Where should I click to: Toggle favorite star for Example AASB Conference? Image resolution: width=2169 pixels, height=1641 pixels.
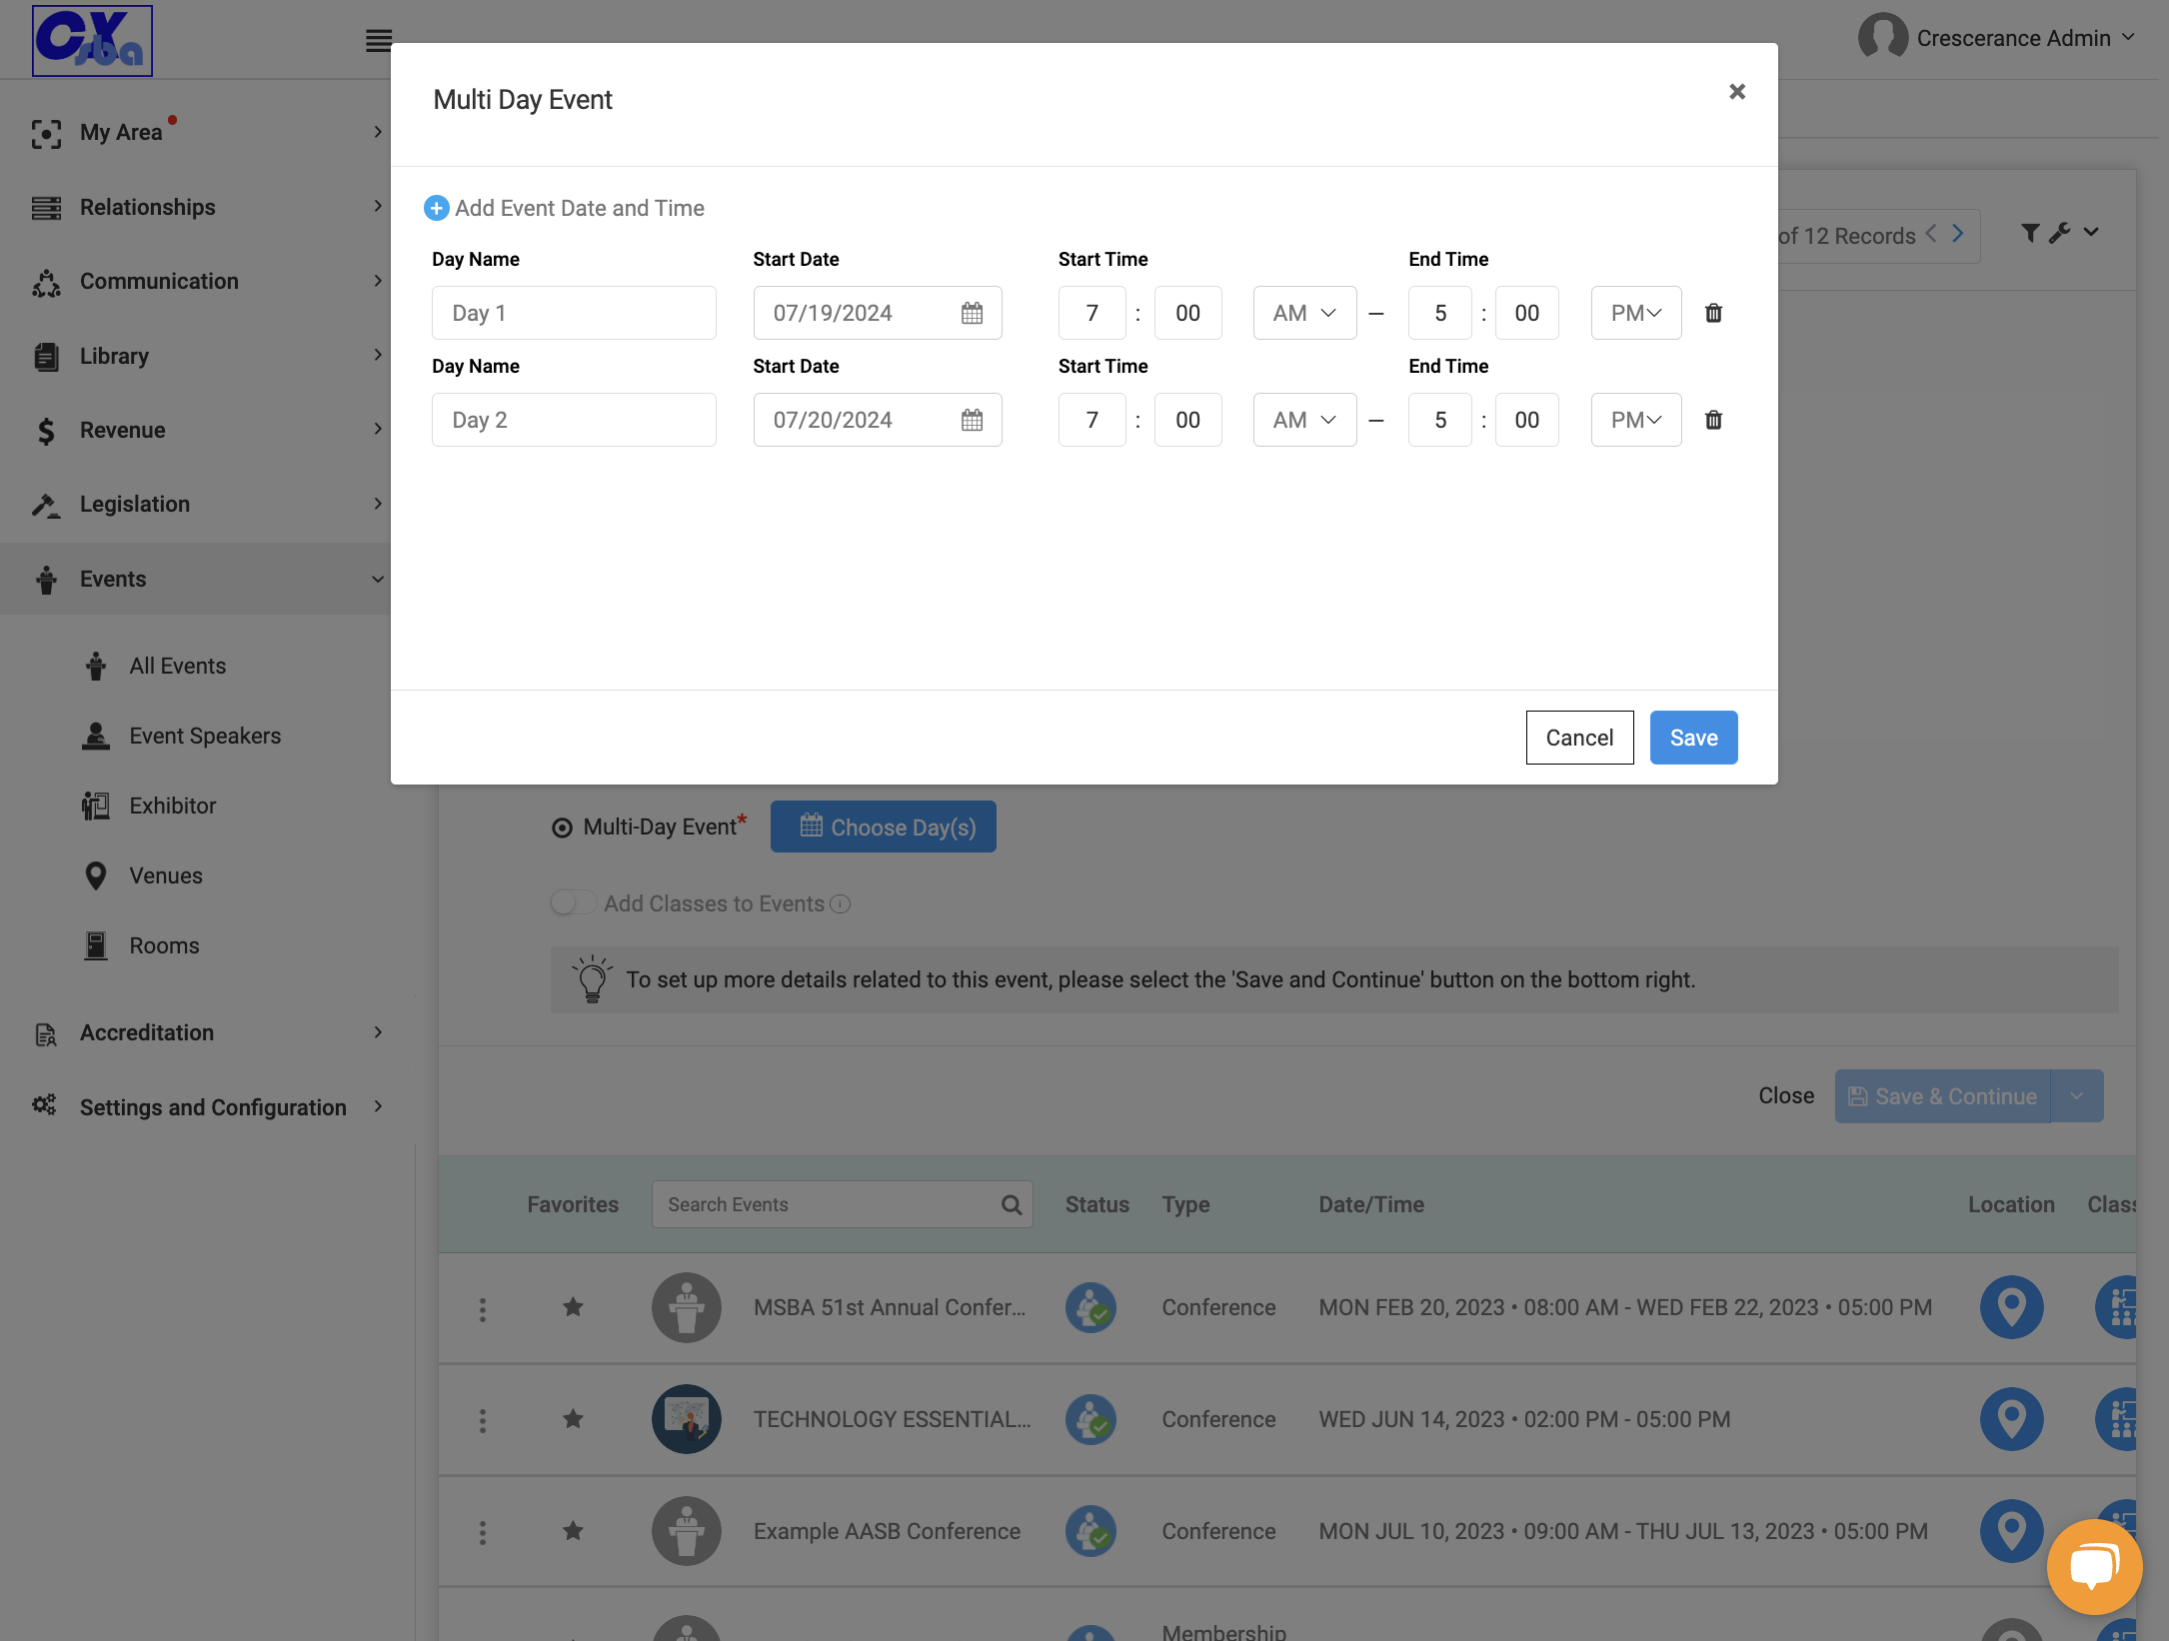573,1531
